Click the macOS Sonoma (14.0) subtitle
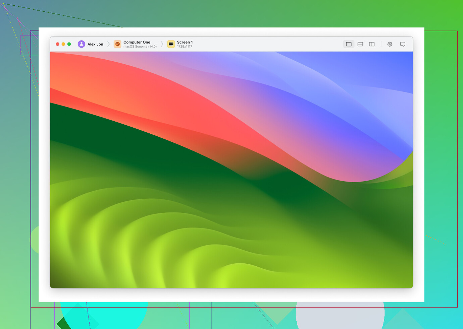The height and width of the screenshot is (329, 463). [x=140, y=47]
